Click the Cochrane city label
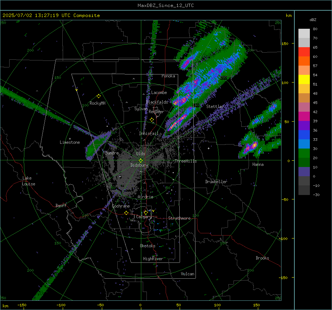The image size is (332, 310). pos(121,206)
